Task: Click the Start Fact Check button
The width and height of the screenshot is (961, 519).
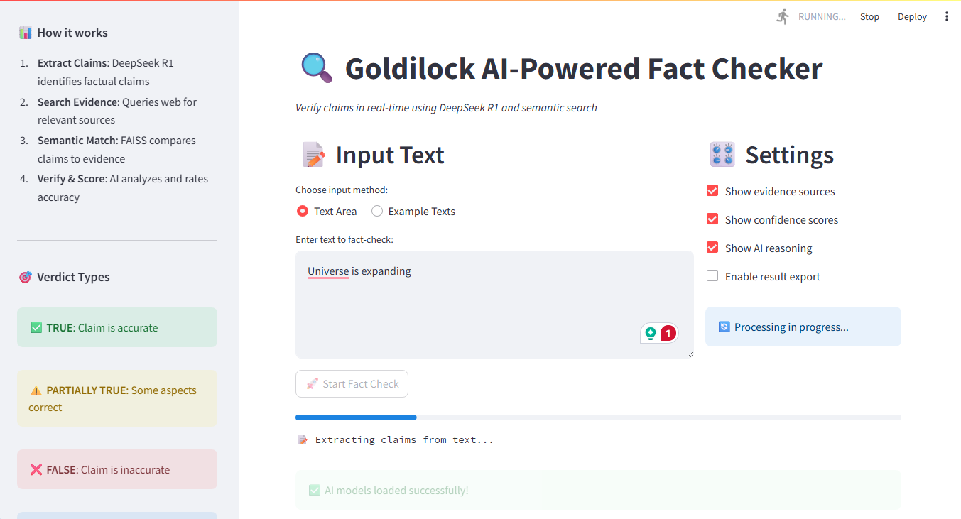Action: [x=352, y=383]
